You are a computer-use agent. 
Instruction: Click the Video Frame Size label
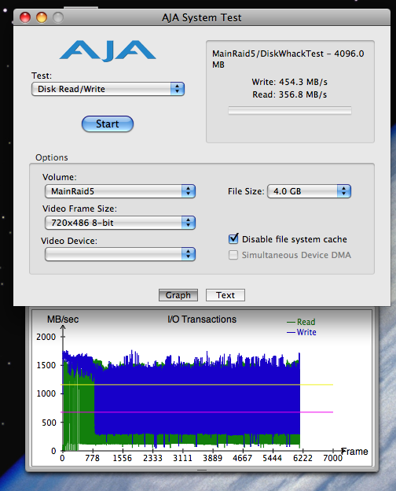pos(79,209)
